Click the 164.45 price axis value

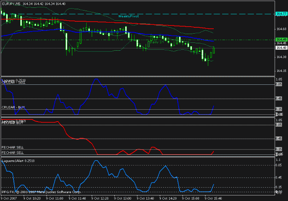(x=282, y=43)
